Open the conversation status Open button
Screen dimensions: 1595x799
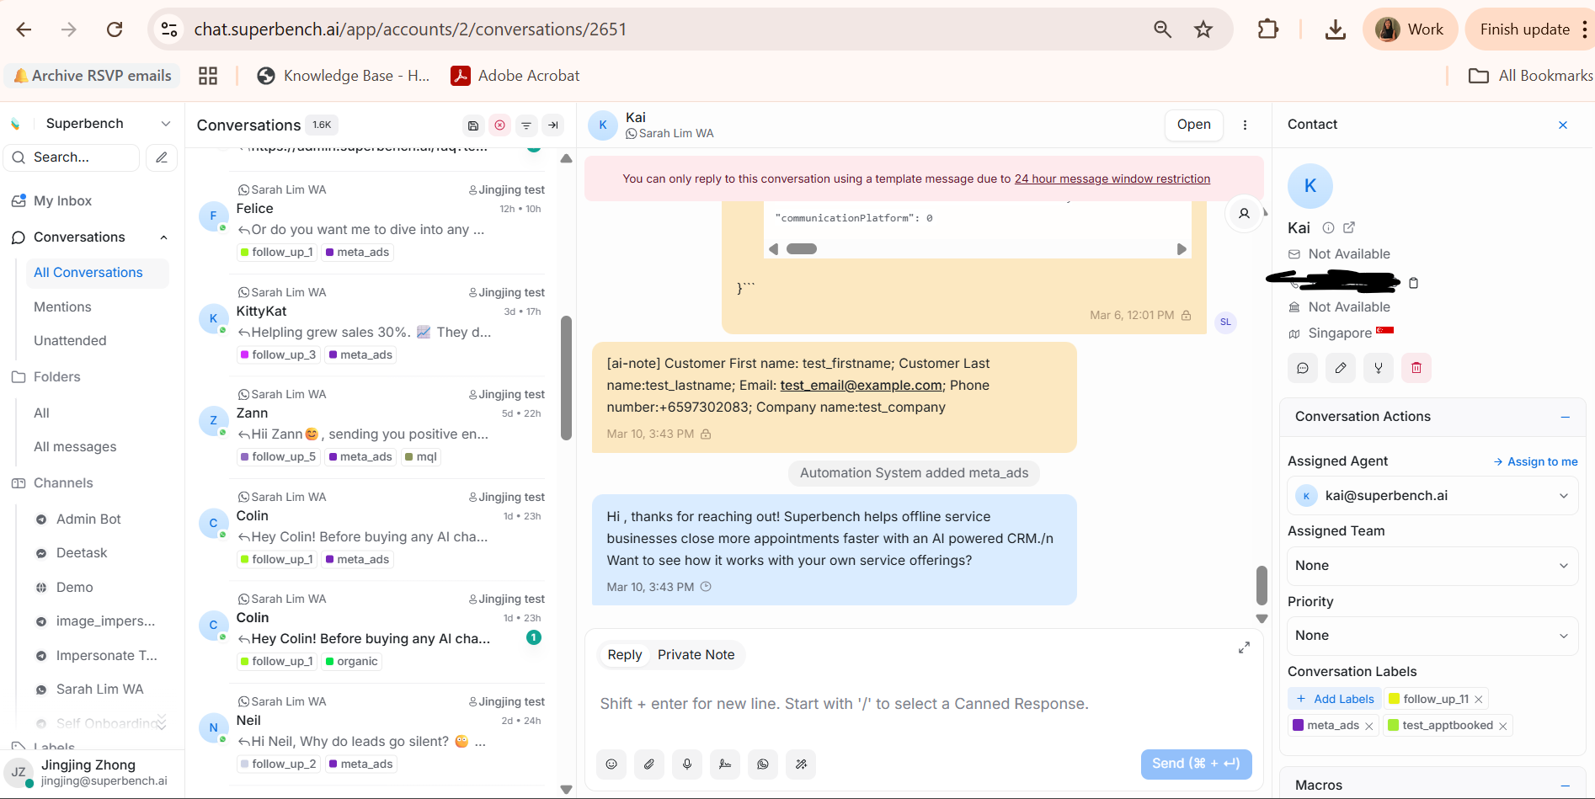[x=1193, y=125]
